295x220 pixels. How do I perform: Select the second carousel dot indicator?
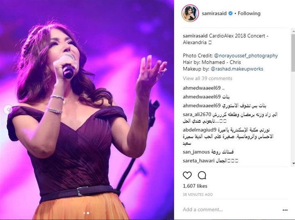(88, 213)
